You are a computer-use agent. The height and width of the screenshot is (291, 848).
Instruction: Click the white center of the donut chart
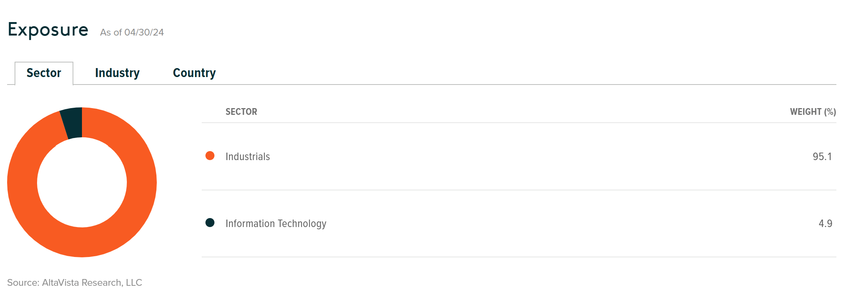pos(82,182)
